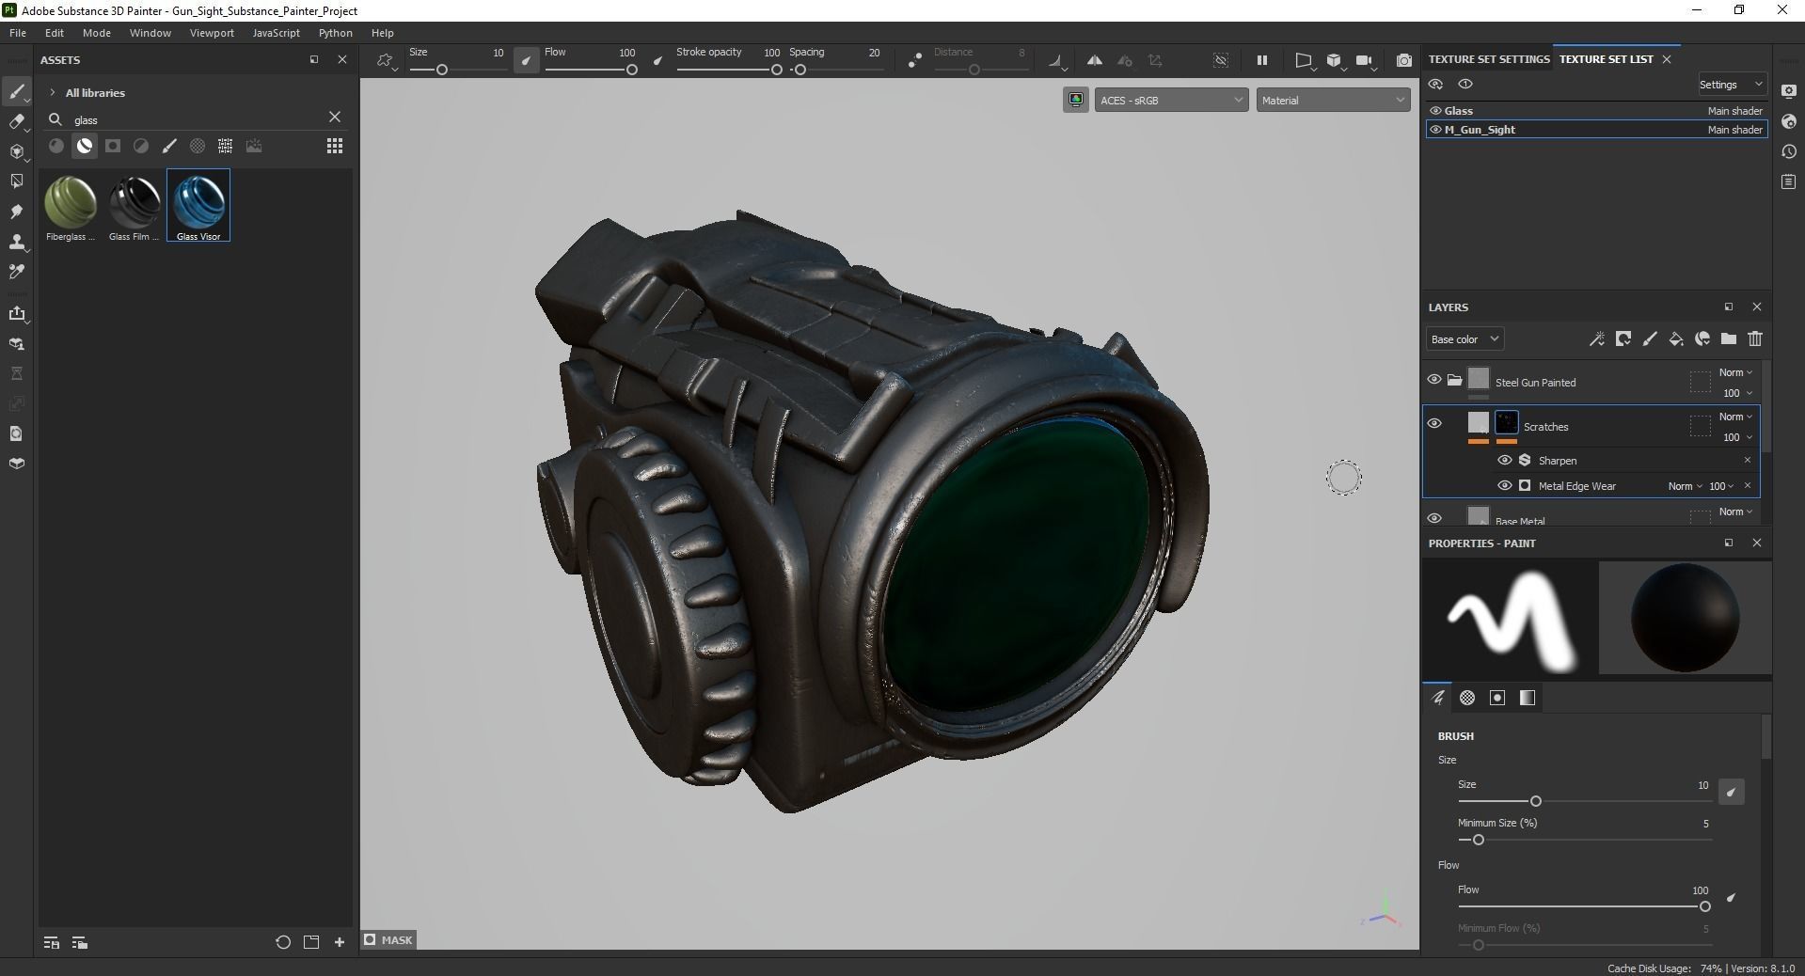Add a new fill layer

point(1676,338)
